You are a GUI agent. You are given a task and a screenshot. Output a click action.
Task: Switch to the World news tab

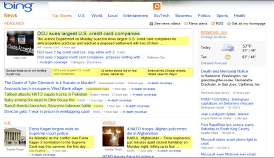(x=97, y=16)
